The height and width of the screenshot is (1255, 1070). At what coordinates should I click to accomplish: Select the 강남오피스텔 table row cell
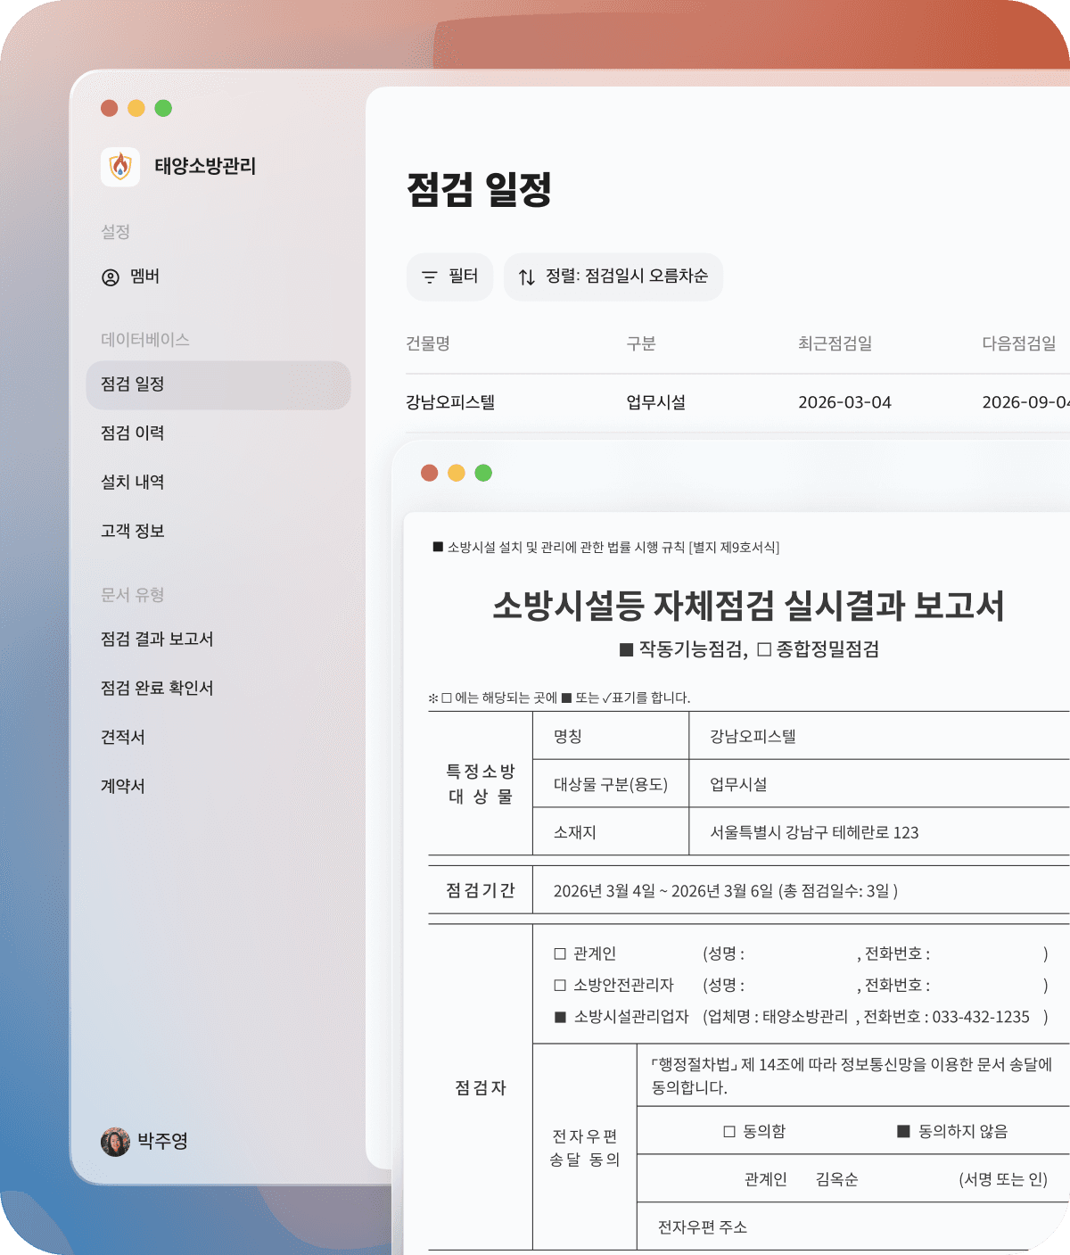[450, 403]
